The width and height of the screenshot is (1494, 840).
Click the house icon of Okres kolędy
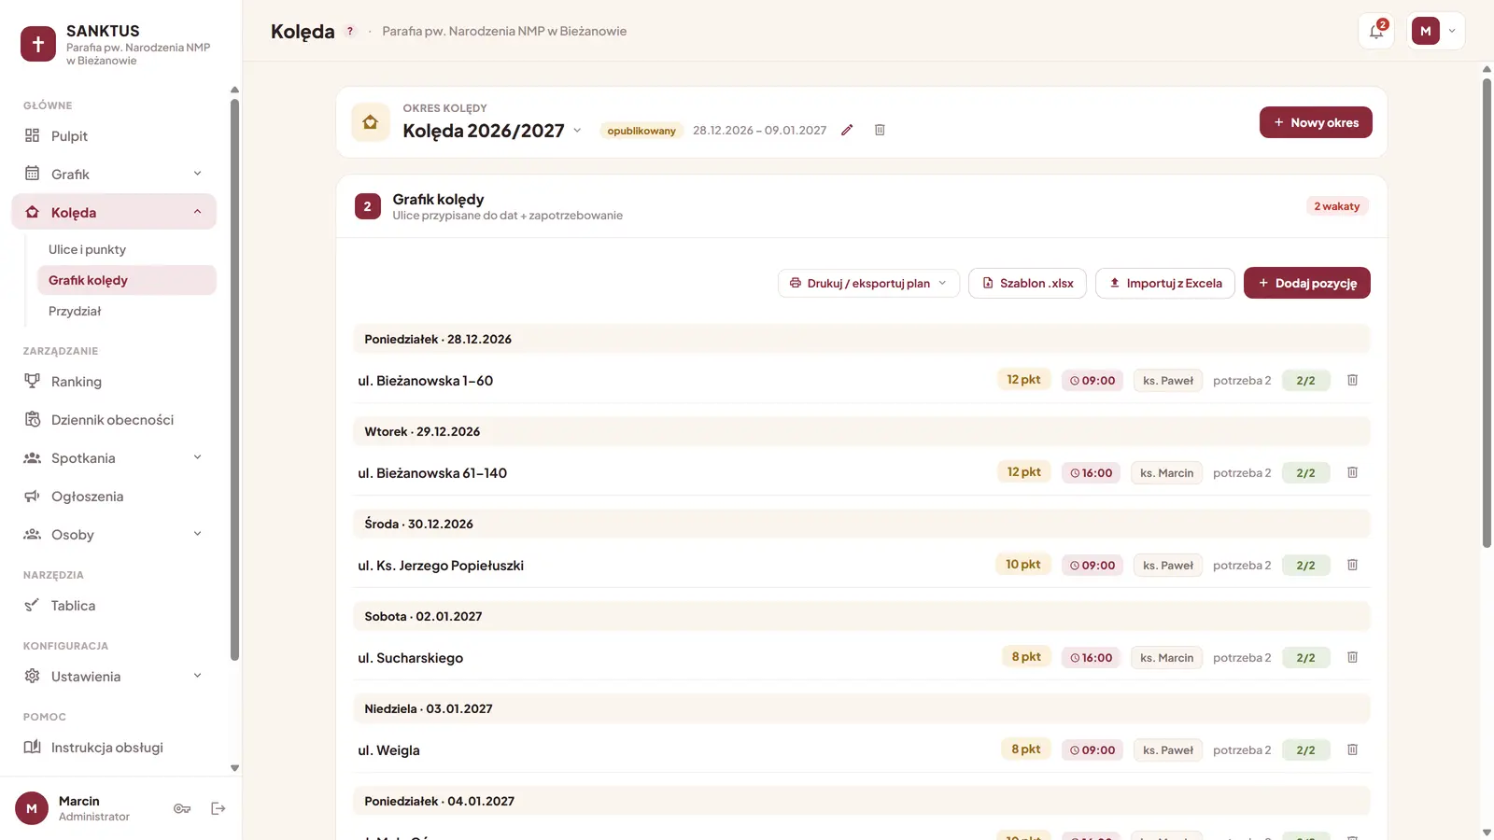[x=371, y=122]
